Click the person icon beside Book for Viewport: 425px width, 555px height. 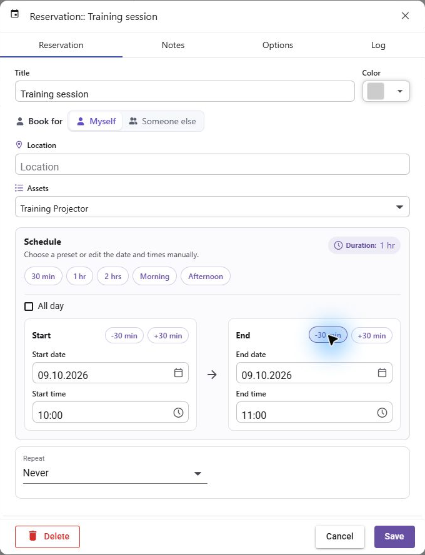click(x=20, y=121)
